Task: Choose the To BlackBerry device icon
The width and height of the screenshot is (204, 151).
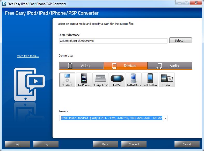Action: point(134,80)
